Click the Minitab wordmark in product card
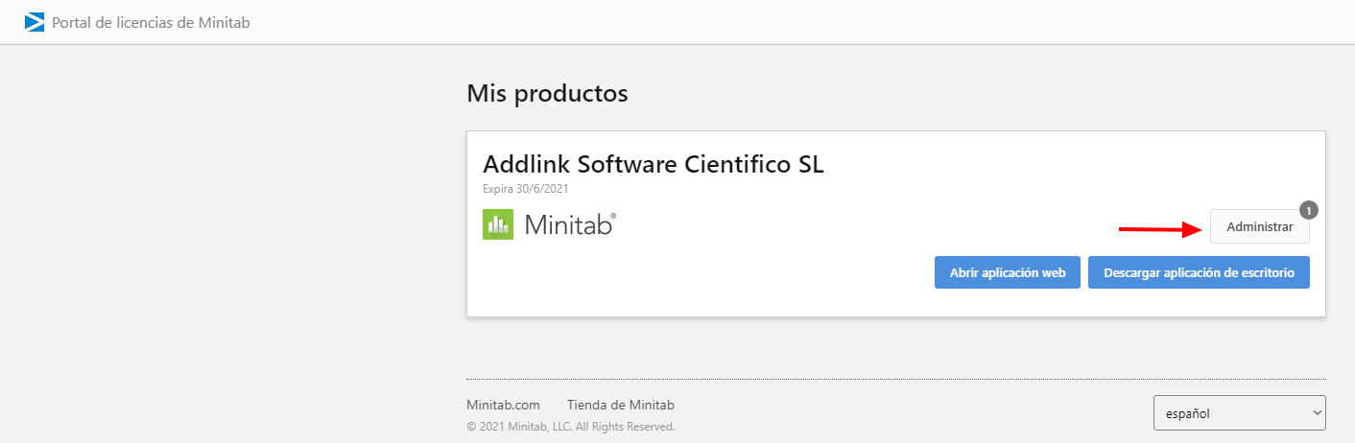Viewport: 1355px width, 443px height. tap(568, 225)
